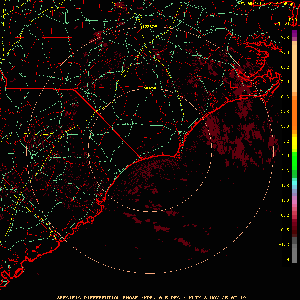Click the 4.2 legend value
The width and height of the screenshot is (300, 300).
285,141
